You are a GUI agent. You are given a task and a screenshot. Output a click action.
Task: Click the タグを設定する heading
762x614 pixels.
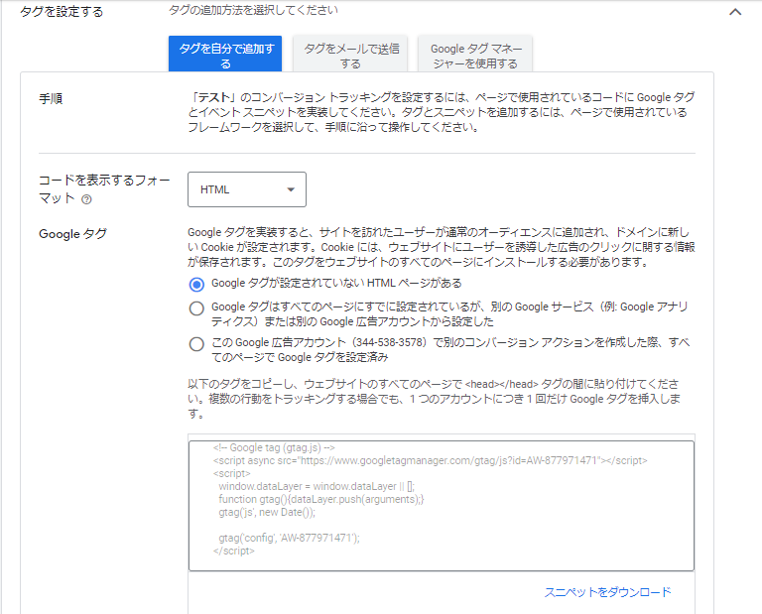click(62, 12)
